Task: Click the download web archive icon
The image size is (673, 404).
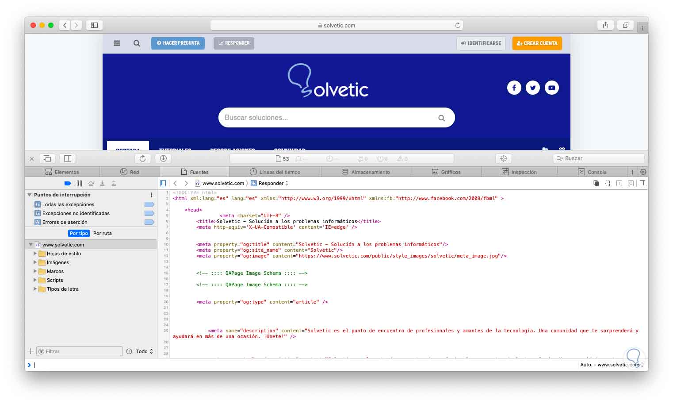Action: pos(163,158)
